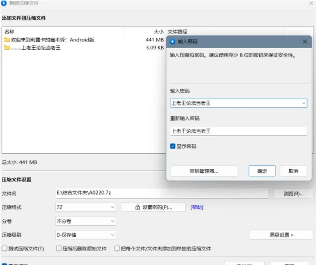Uncheck the 显示密码 checkbox
This screenshot has width=316, height=265.
173,146
